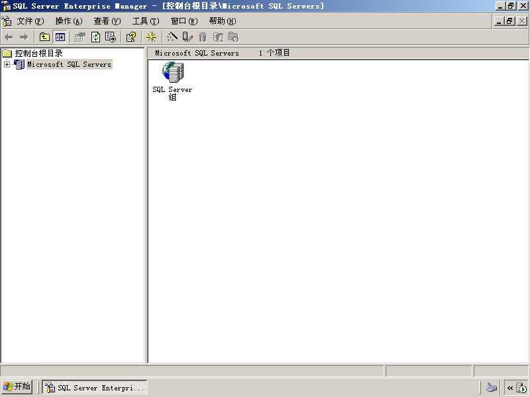Click the MMC console icon in menu bar
This screenshot has width=530, height=397.
click(x=7, y=21)
